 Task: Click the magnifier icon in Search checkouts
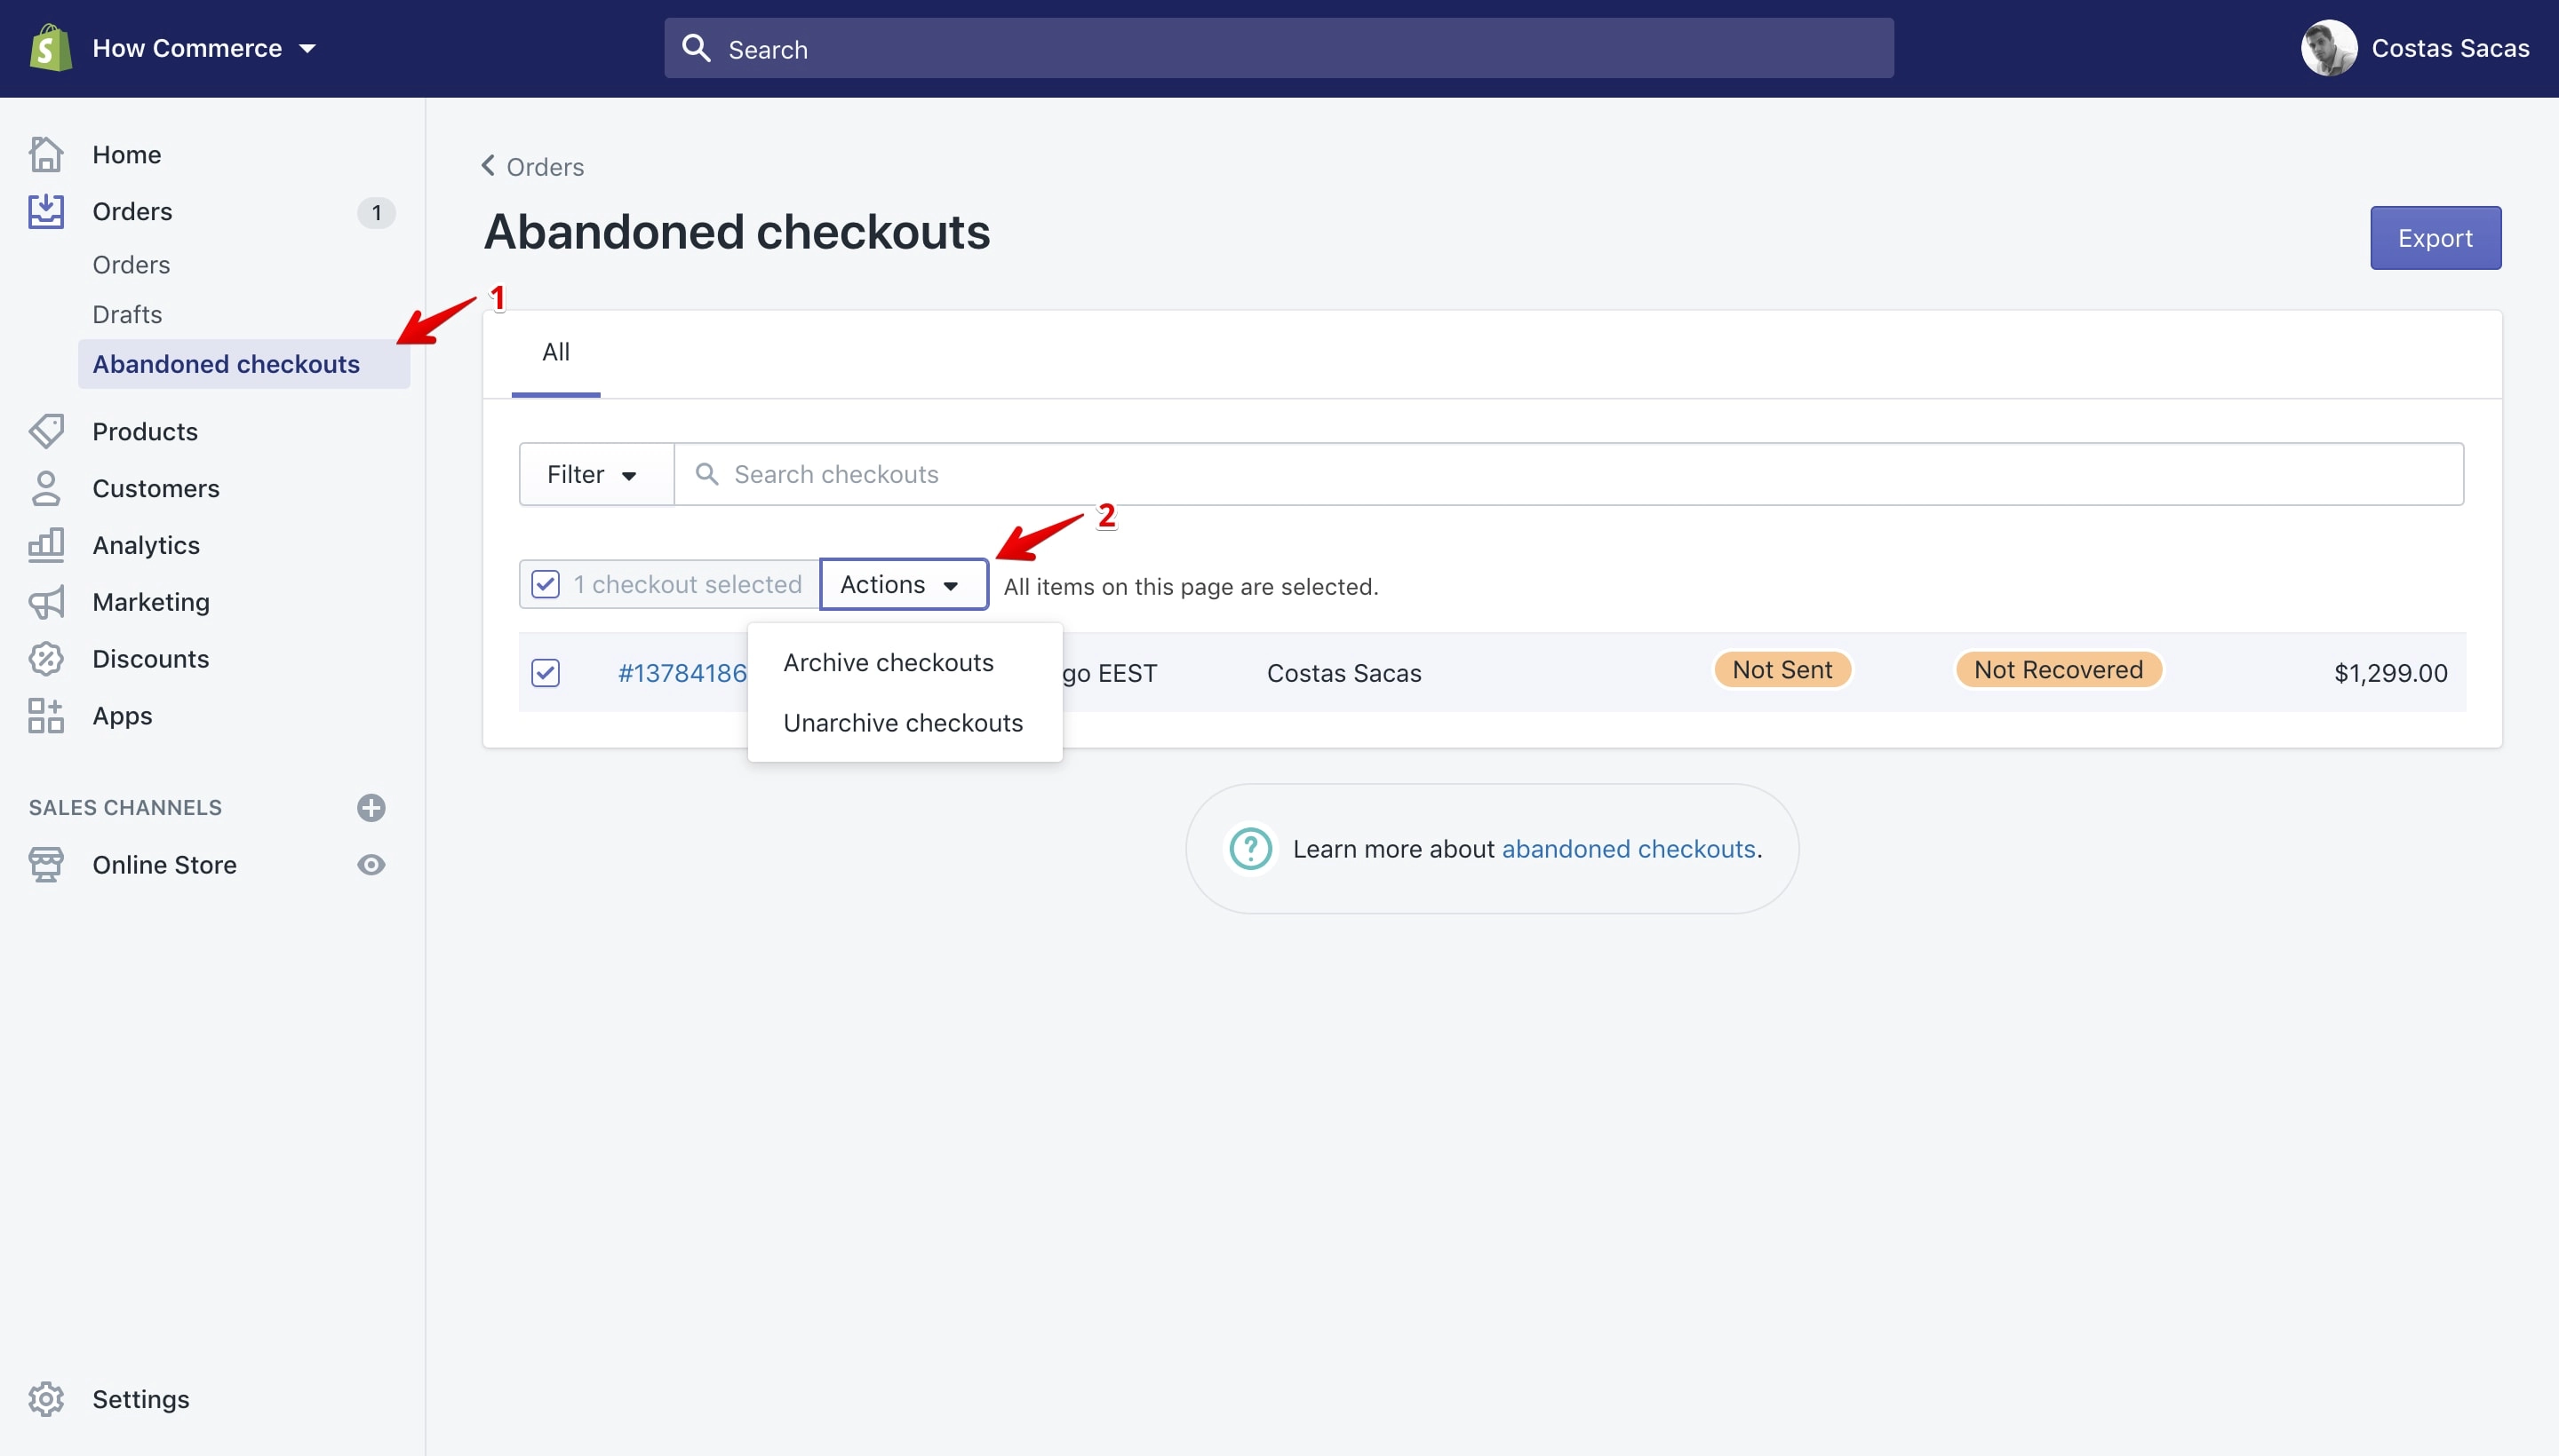pyautogui.click(x=707, y=474)
